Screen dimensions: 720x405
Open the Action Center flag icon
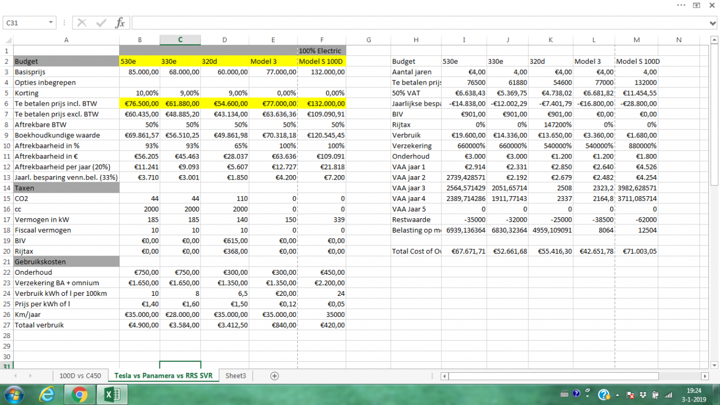pyautogui.click(x=630, y=395)
